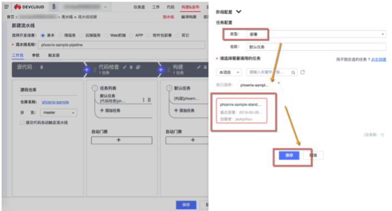This screenshot has height=211, width=392.
Task: Select the 微服务 scenario radio button
Action: (61, 35)
